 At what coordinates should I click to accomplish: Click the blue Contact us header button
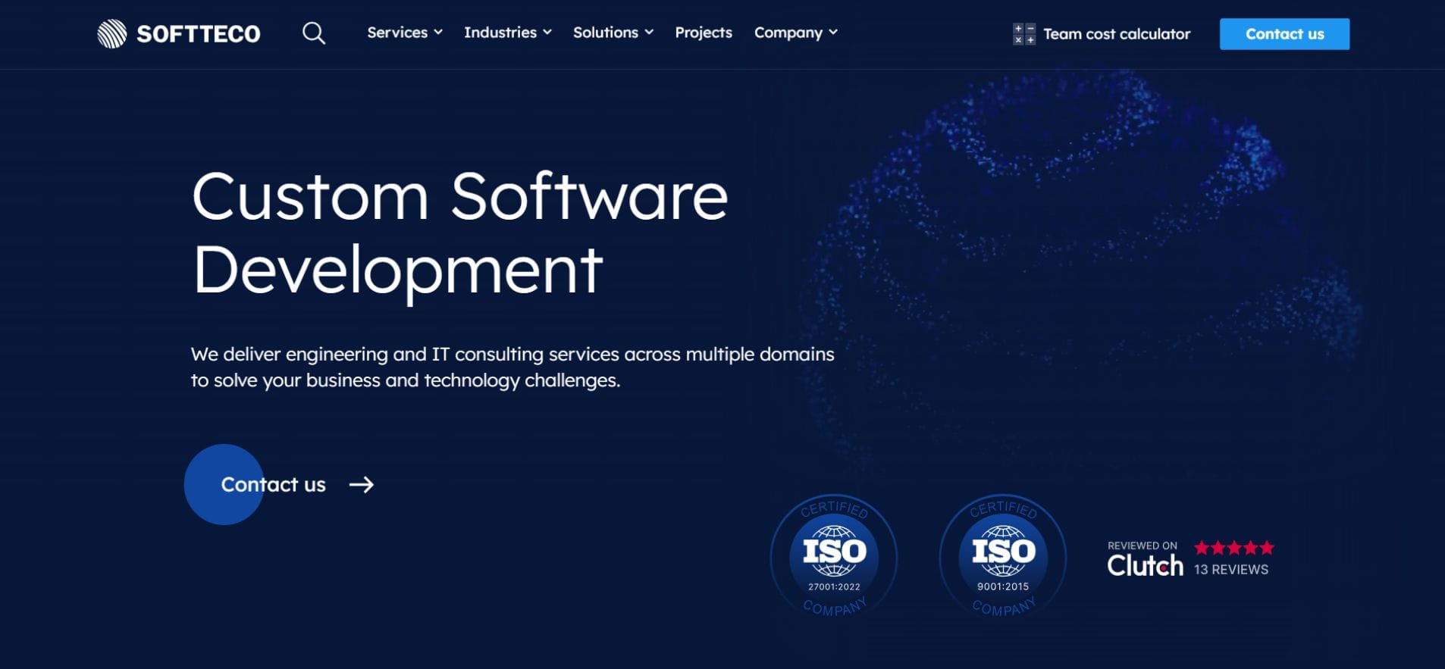click(x=1284, y=34)
